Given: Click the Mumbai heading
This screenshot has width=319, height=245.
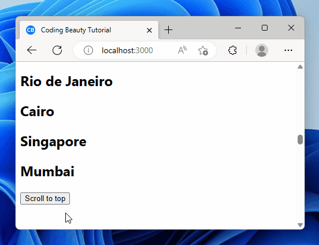Looking at the screenshot, I should [47, 172].
